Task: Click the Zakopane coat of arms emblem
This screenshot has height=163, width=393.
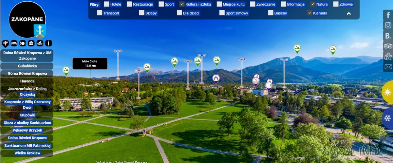Action: click(x=40, y=31)
